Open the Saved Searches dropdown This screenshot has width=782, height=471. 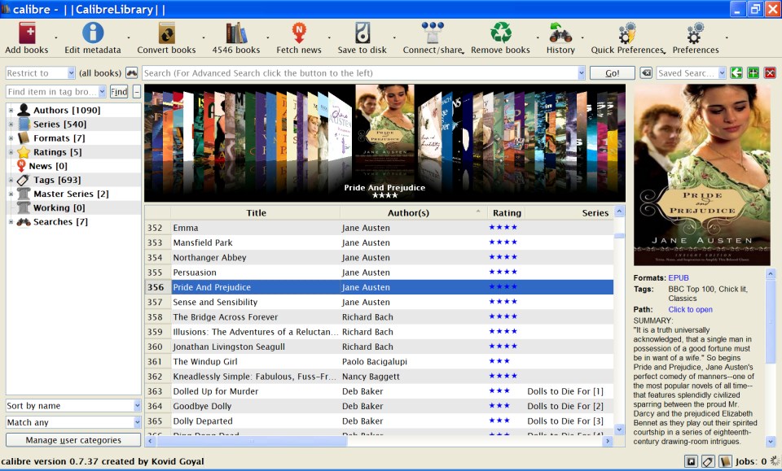click(x=722, y=73)
